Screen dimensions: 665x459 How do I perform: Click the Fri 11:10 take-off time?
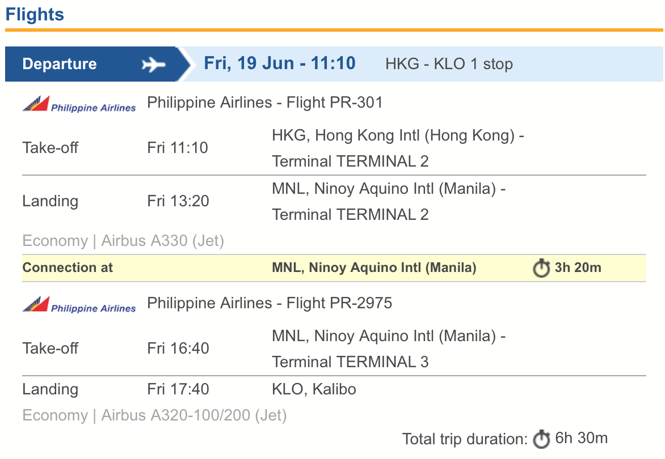[x=178, y=148]
